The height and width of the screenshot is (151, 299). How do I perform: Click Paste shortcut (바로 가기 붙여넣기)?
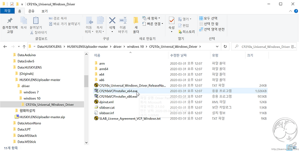click(64, 24)
